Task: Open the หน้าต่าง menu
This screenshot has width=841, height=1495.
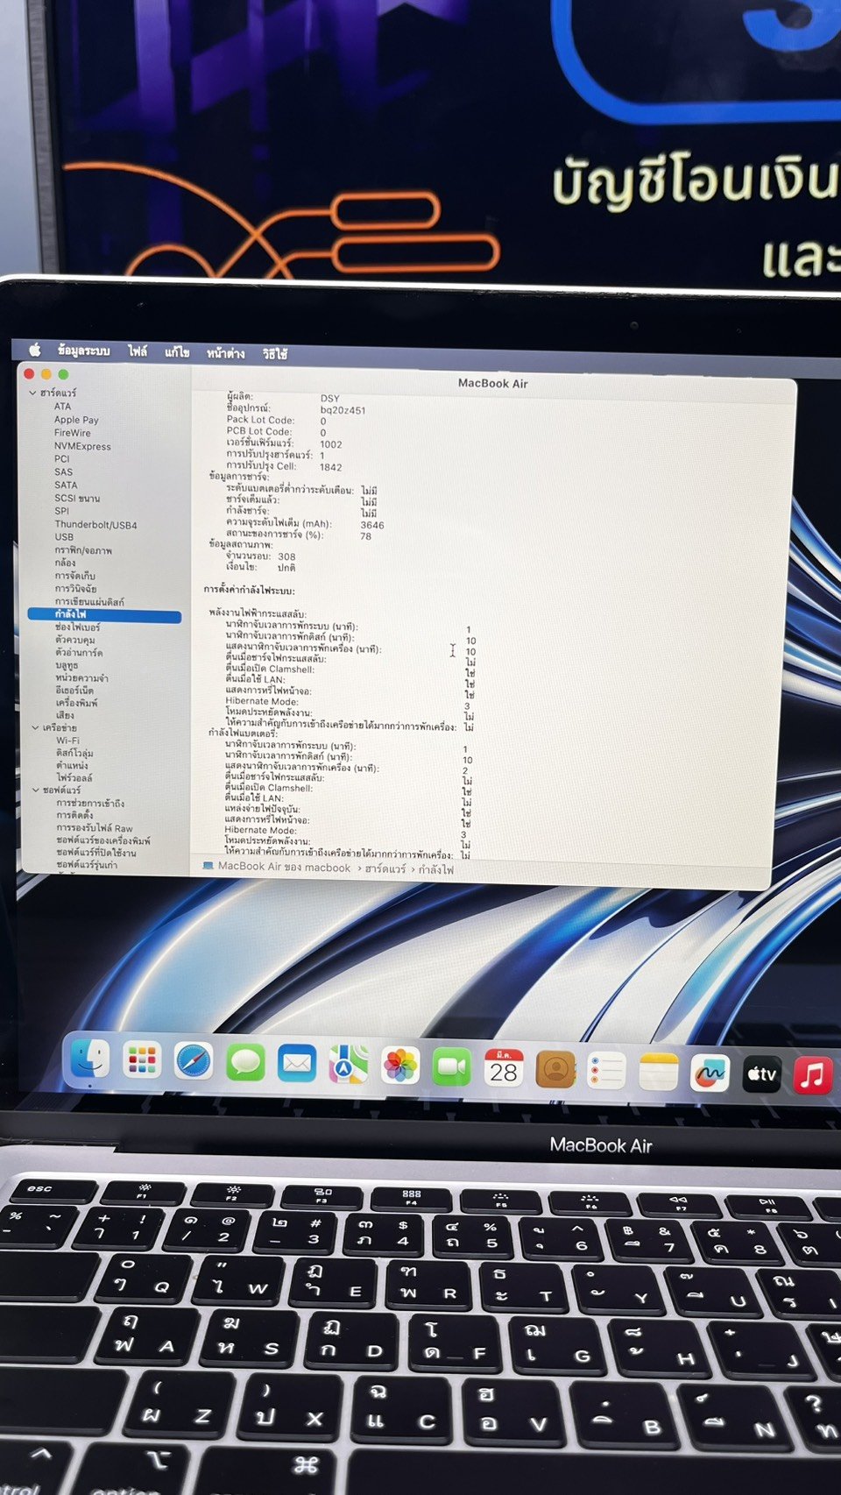Action: [x=225, y=353]
